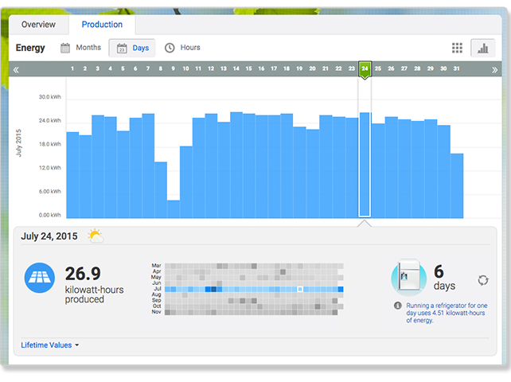Select day 31 in the date strip

(456, 68)
